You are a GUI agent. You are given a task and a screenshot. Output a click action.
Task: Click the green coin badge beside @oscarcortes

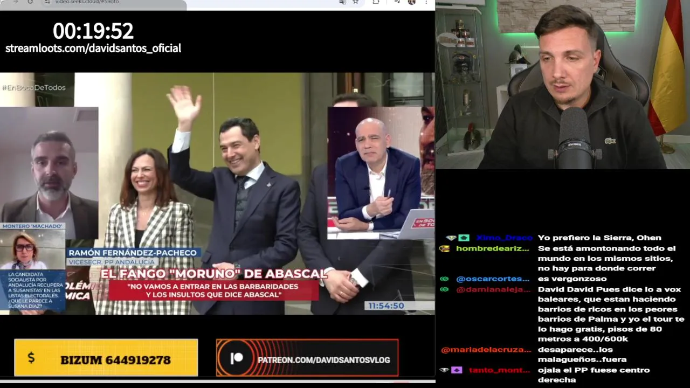pos(444,279)
